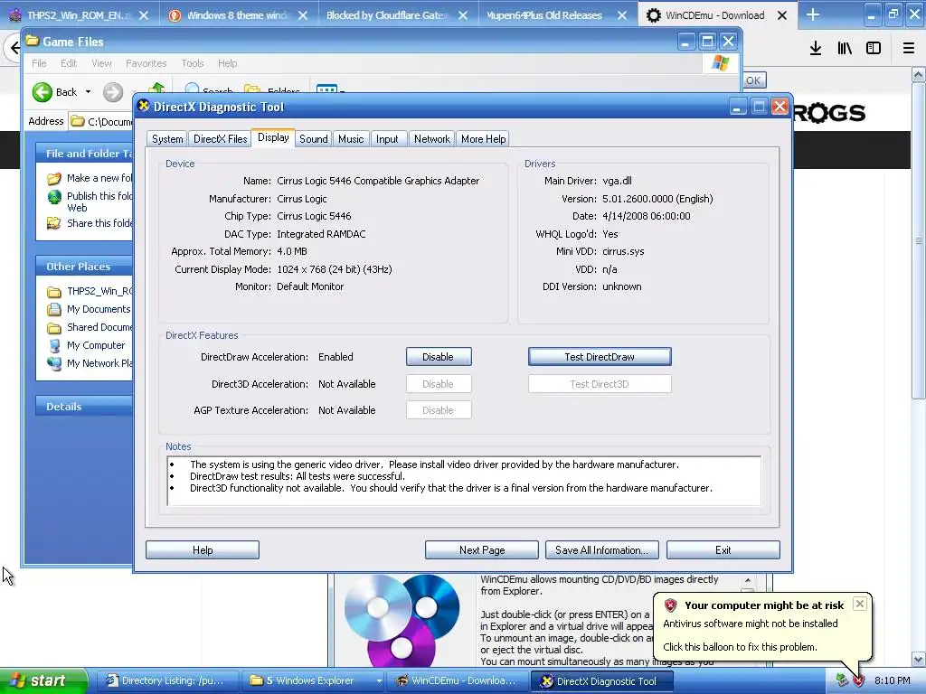Open the browser library icon

click(x=845, y=49)
